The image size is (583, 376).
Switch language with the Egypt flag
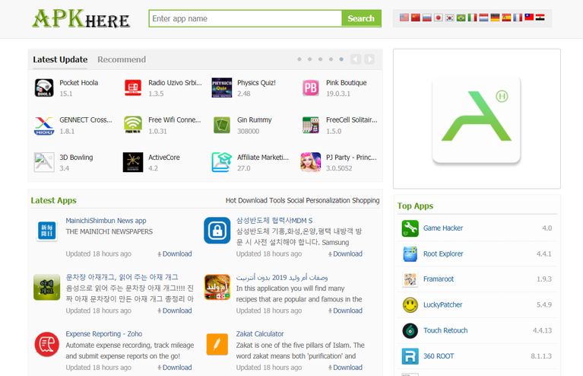[x=540, y=18]
